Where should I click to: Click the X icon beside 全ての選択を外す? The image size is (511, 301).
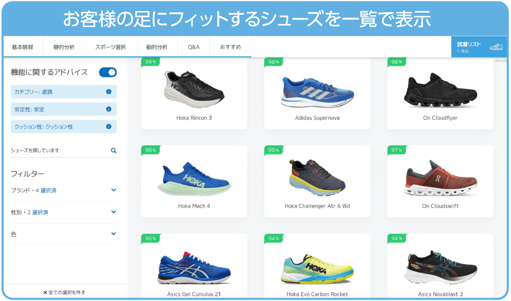coord(45,292)
